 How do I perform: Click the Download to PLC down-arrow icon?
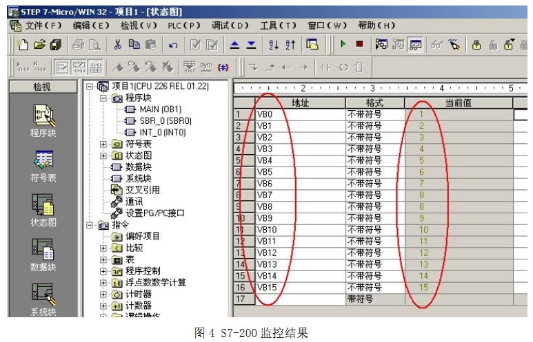(x=251, y=45)
